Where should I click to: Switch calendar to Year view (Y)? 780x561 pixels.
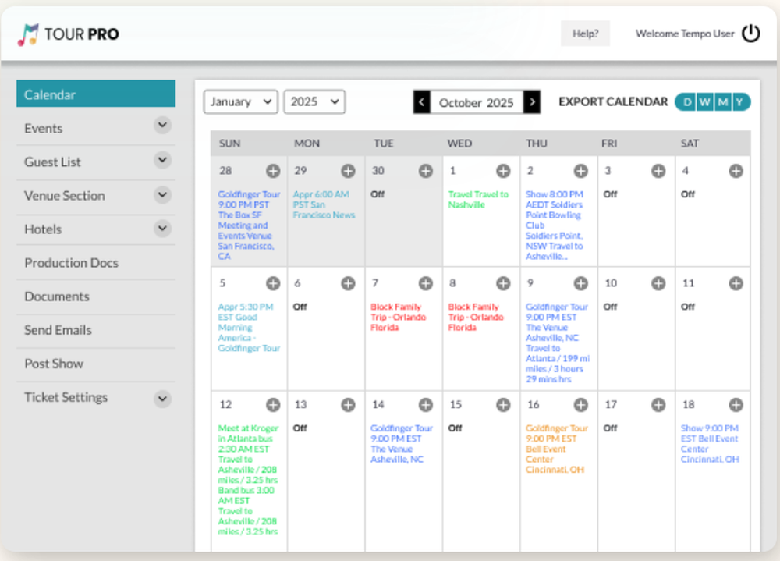[739, 102]
